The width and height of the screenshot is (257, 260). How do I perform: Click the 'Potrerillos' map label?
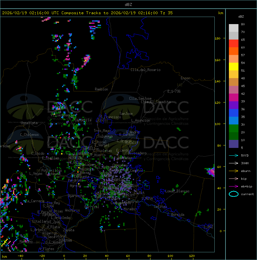[52, 170]
